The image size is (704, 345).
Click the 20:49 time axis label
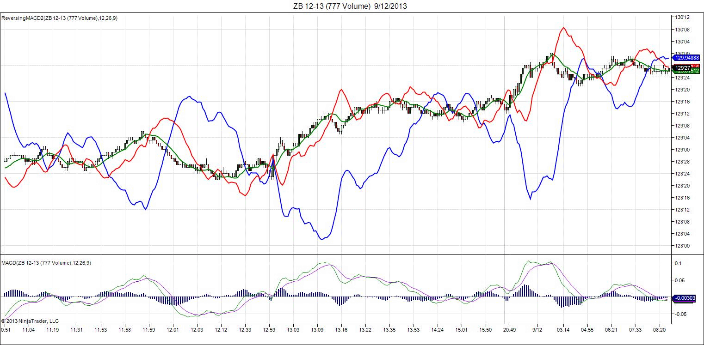(510, 330)
